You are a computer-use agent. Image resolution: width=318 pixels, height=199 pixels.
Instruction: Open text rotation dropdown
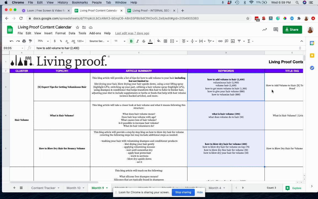pos(211,41)
